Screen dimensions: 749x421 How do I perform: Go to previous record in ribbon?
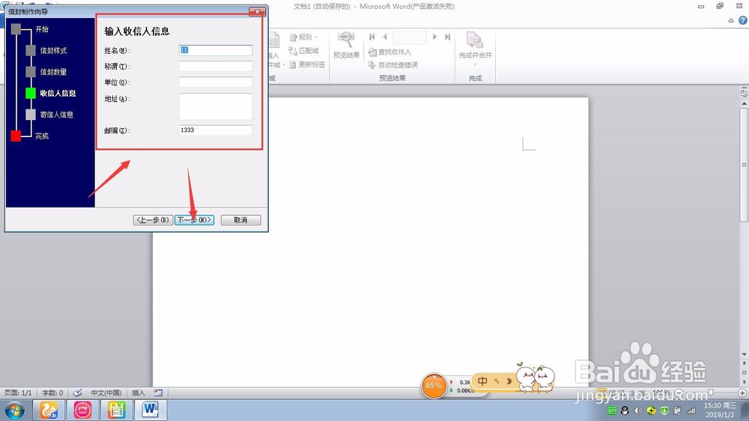click(x=385, y=37)
